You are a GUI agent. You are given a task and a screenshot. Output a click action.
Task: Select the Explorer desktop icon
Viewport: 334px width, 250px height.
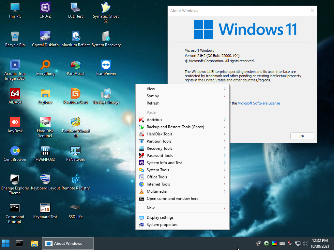click(x=45, y=96)
